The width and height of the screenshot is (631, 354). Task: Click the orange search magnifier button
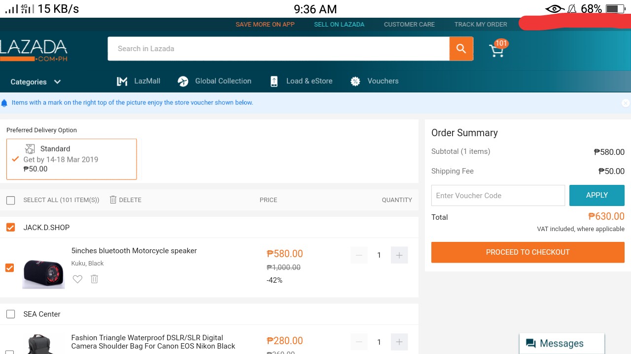[x=461, y=49]
